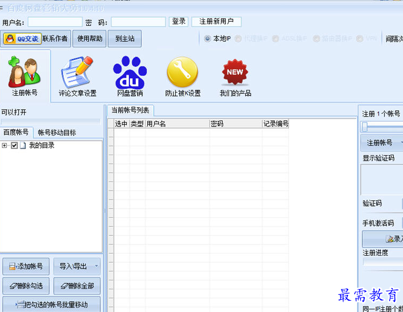Click the 注册进度 progress bar
The image size is (403, 312).
tap(383, 262)
